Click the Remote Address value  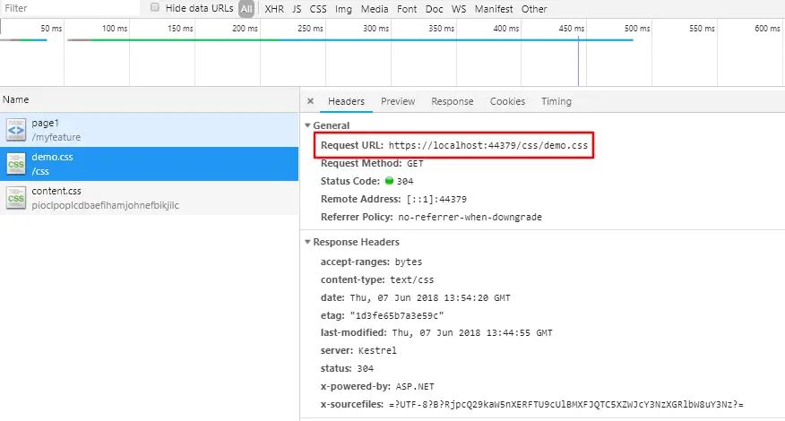pos(436,199)
